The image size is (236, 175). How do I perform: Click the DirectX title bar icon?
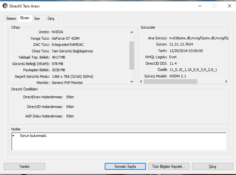pos(5,6)
